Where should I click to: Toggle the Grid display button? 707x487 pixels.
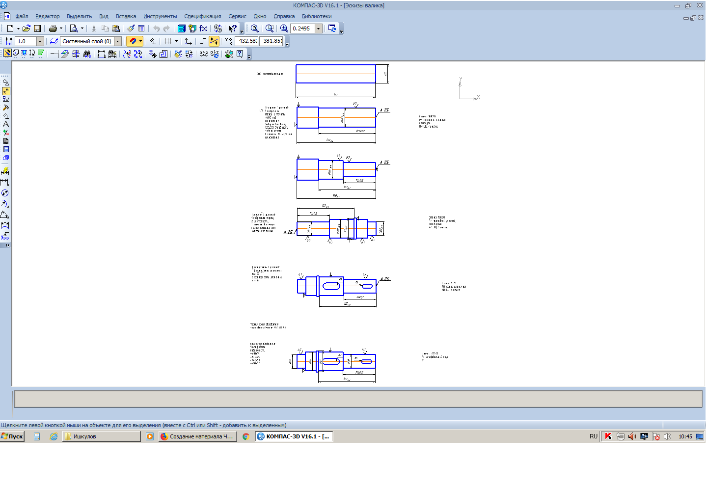(168, 41)
